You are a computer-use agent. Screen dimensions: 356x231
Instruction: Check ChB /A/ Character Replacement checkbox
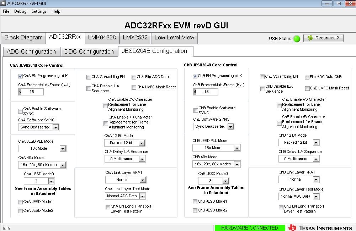pos(280,106)
